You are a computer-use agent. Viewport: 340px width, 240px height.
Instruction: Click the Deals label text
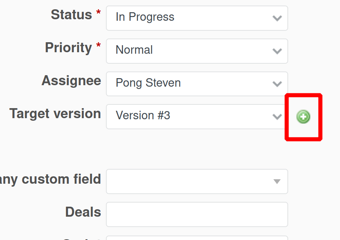pos(83,212)
